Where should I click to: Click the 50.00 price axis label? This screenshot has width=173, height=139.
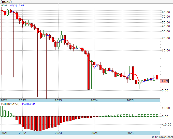point(166,22)
